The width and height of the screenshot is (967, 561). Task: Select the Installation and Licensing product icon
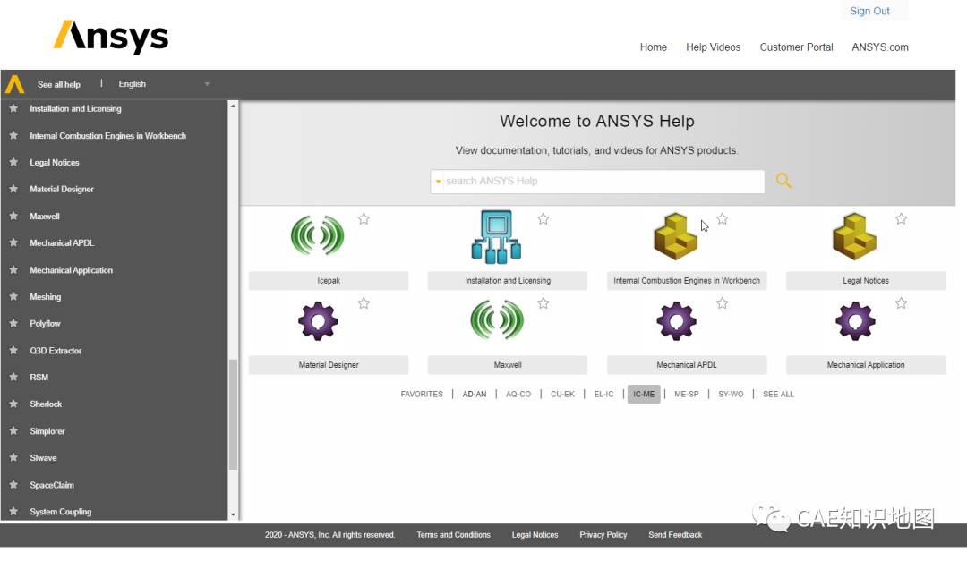[496, 235]
